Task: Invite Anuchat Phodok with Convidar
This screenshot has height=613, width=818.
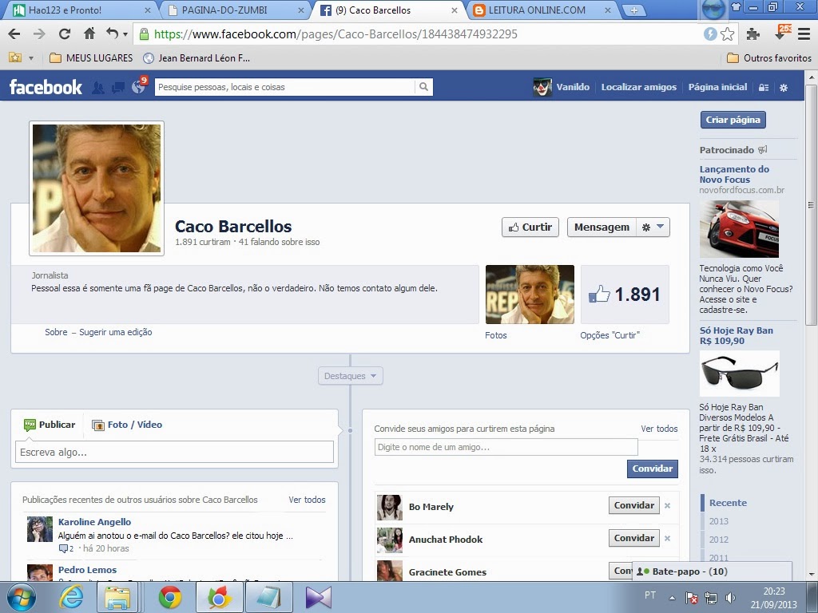Action: point(633,539)
